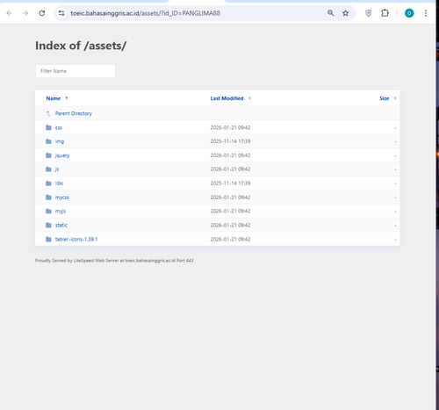Click the folder icon beside static
This screenshot has height=410, width=439.
[x=48, y=225]
